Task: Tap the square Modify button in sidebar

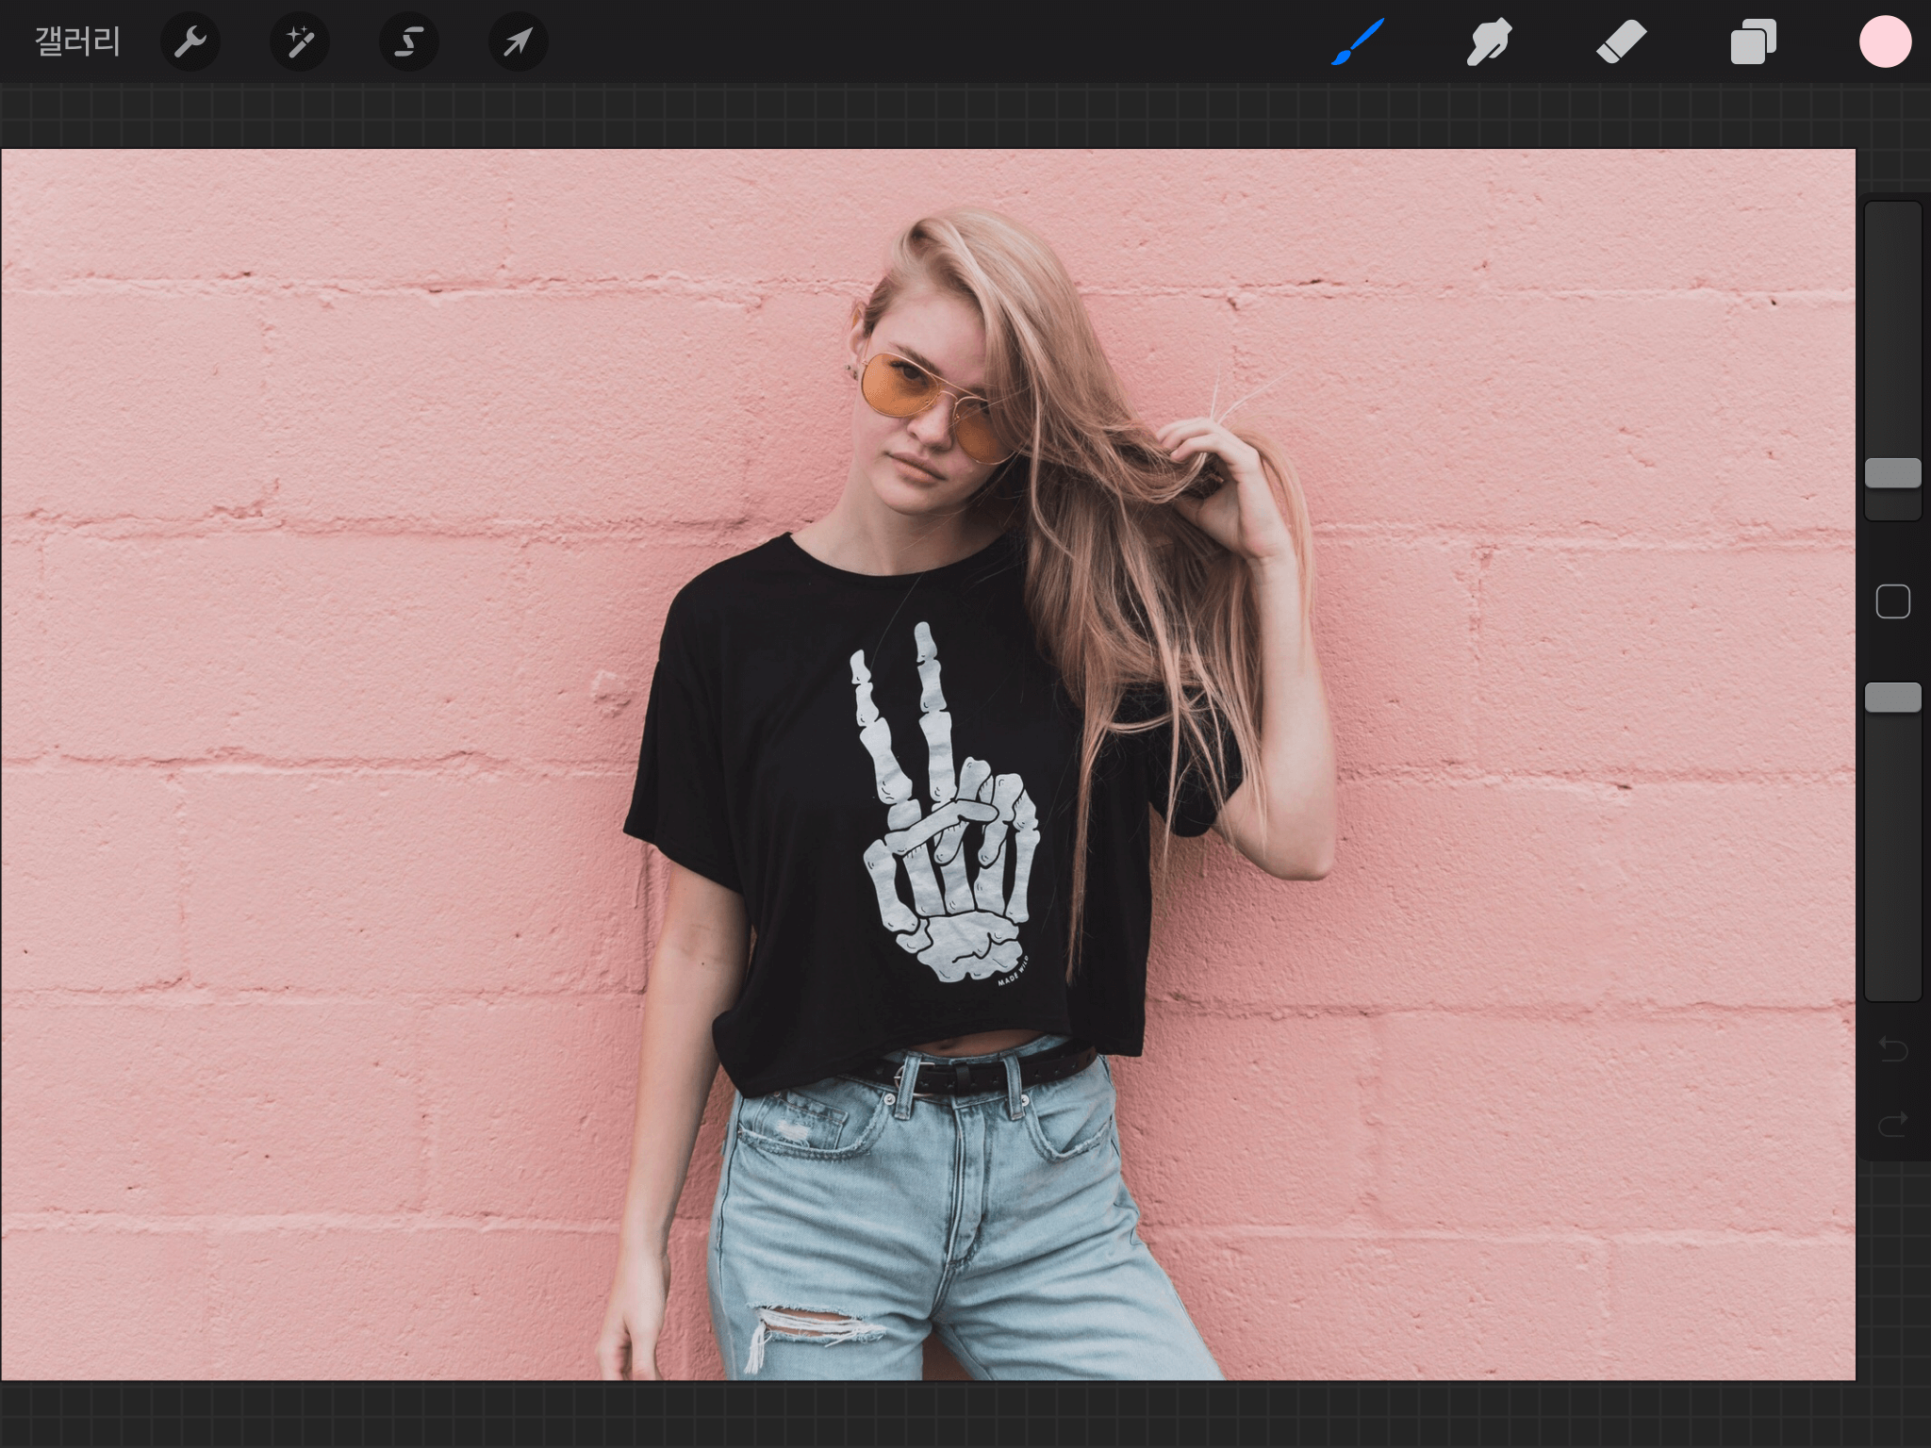Action: (x=1892, y=601)
